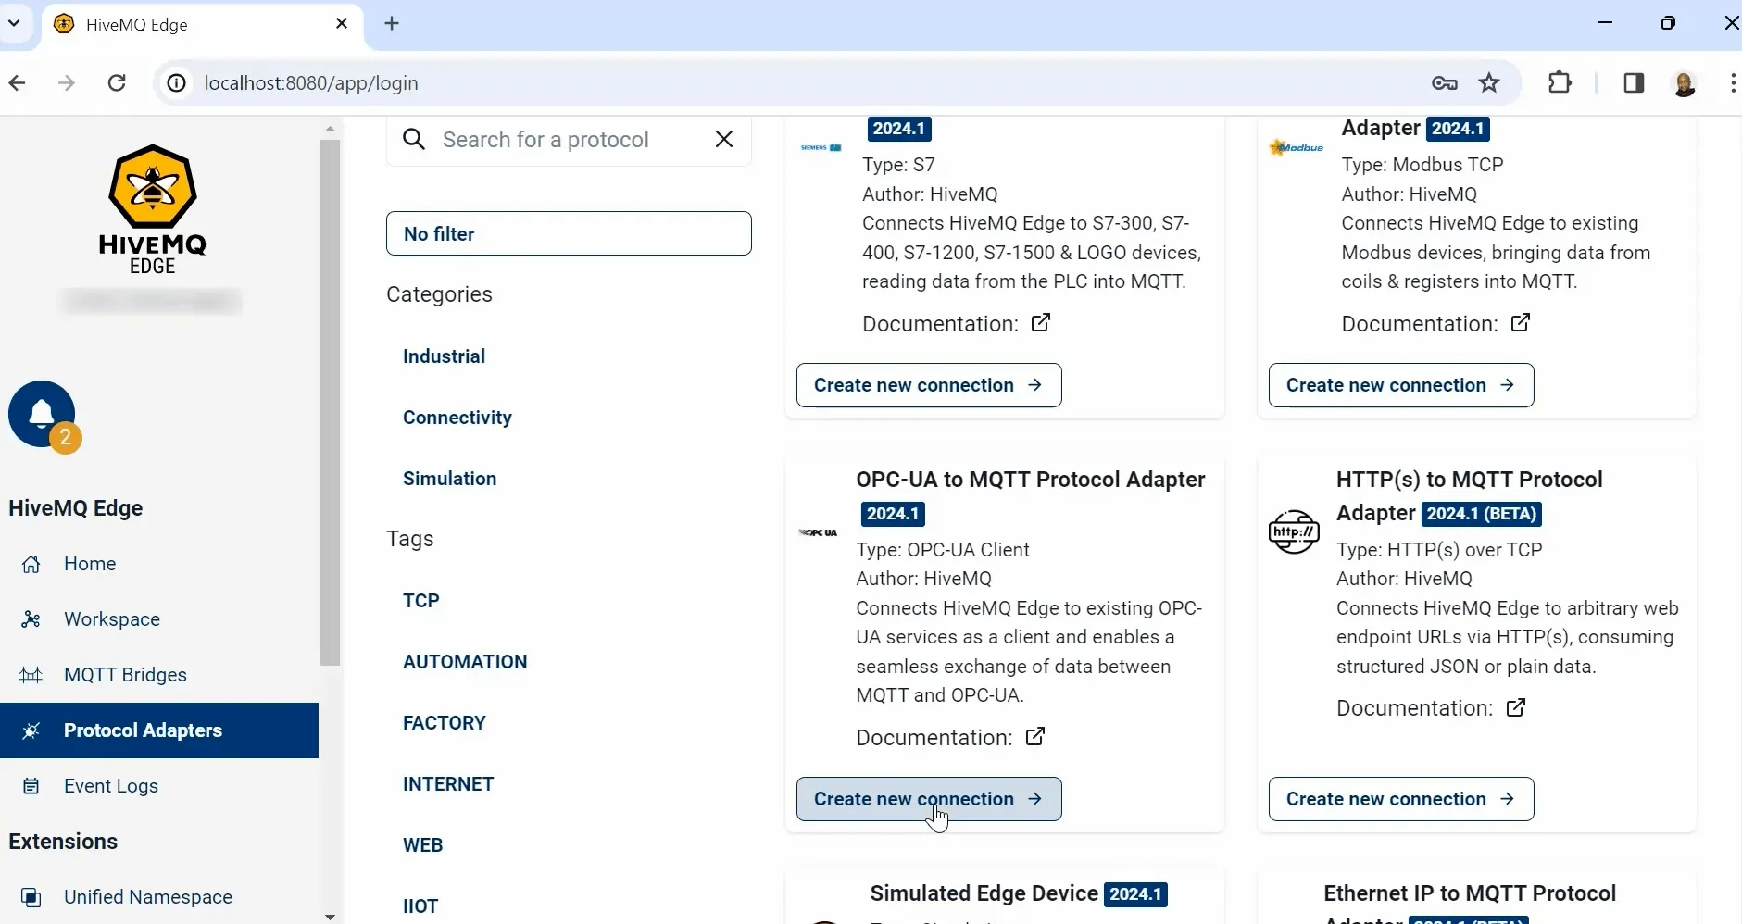The width and height of the screenshot is (1742, 924).
Task: Filter by TCP tag
Action: (421, 601)
